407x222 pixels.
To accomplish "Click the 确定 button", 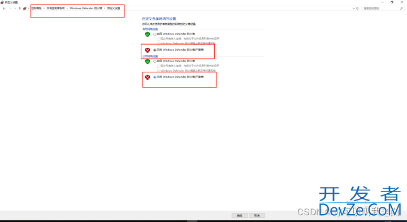I will point(239,216).
